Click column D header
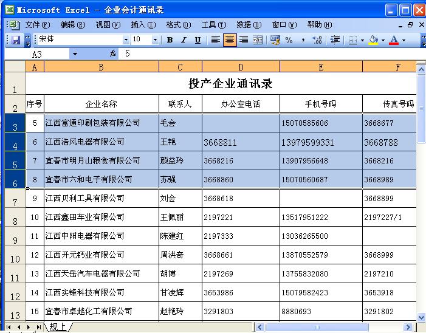 coord(241,67)
